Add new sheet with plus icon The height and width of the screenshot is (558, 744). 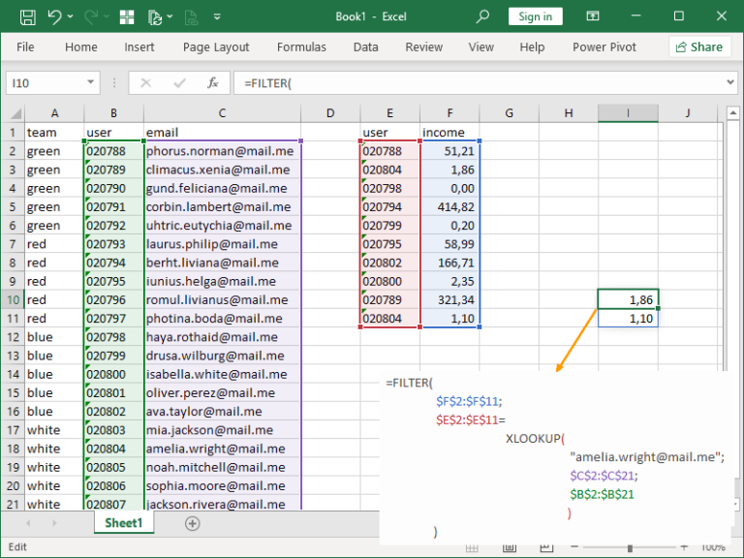pos(192,524)
